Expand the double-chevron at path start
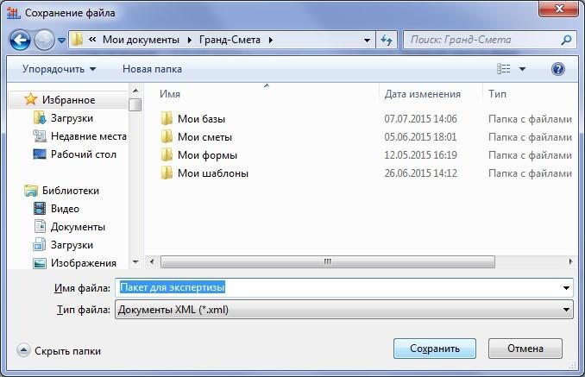 [92, 39]
